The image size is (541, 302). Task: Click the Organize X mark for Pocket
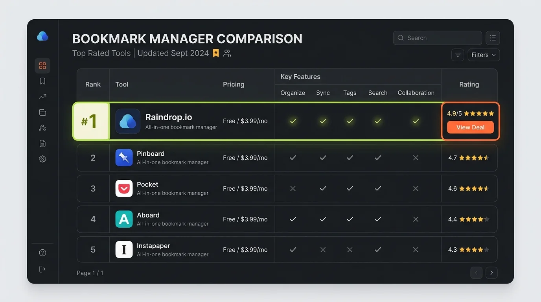click(293, 188)
